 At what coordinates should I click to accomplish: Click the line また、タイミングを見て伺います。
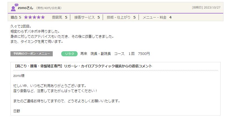[x=37, y=41]
